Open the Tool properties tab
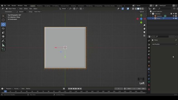178x100 pixels. click(x=149, y=41)
